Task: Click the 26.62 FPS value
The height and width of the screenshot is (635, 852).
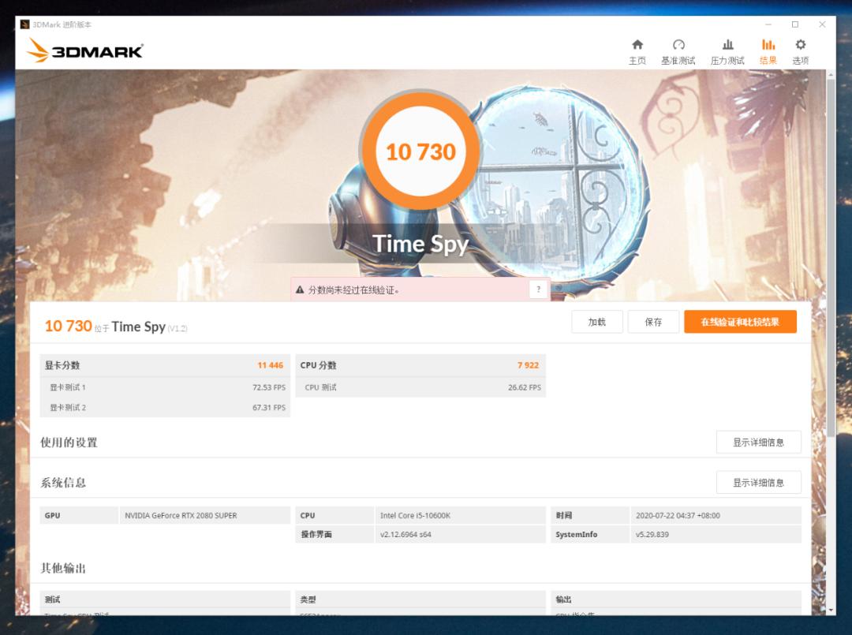Action: click(x=525, y=387)
